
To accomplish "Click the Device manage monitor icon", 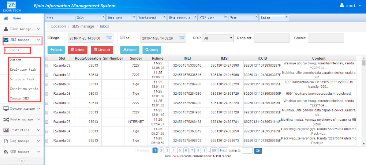I will [x=6, y=109].
